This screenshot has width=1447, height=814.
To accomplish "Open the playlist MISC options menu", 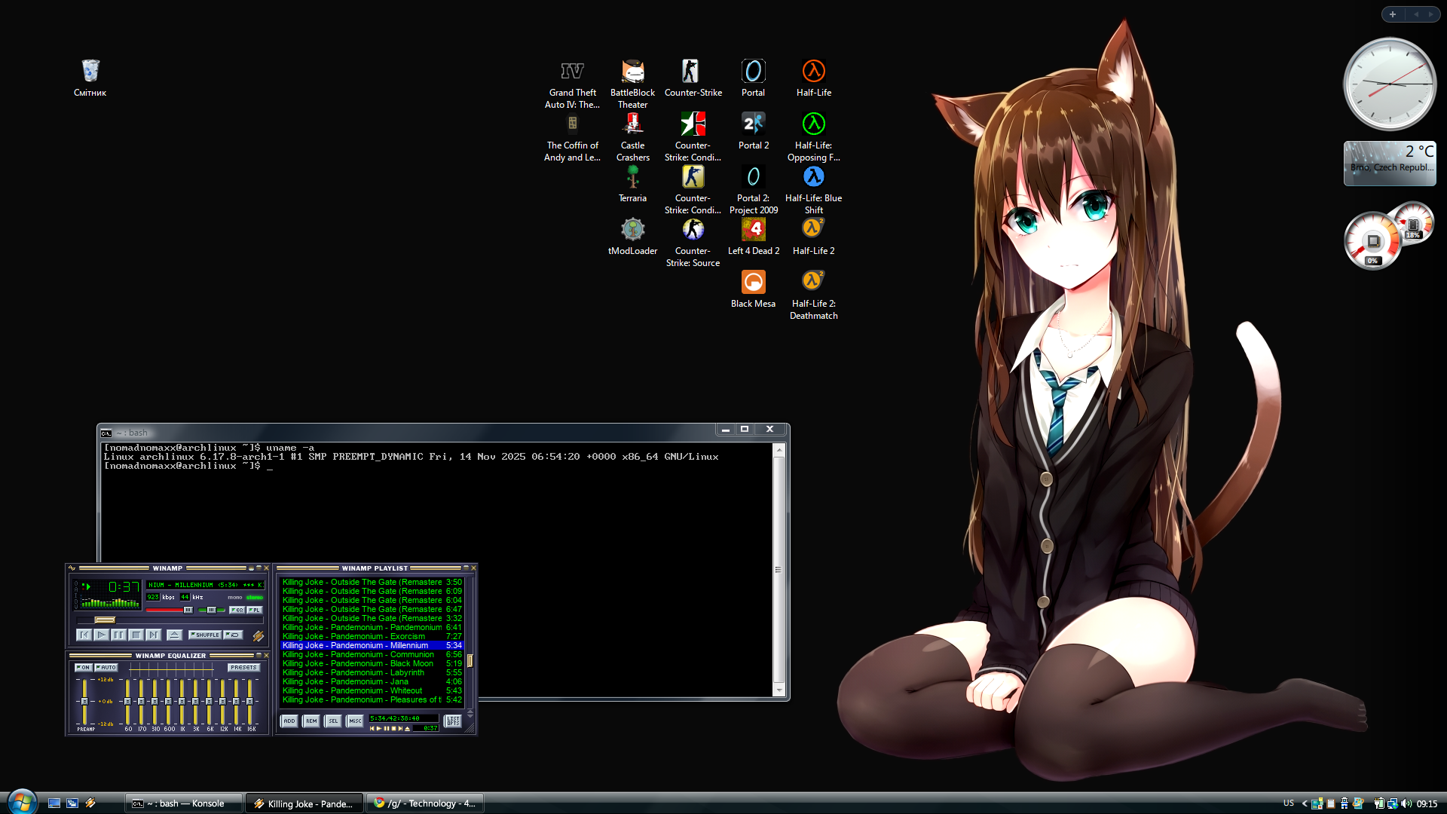I will (354, 721).
